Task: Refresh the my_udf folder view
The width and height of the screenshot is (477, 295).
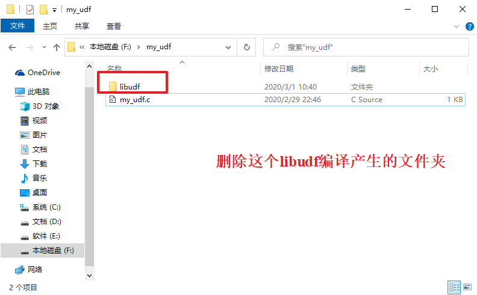Action: click(x=247, y=47)
